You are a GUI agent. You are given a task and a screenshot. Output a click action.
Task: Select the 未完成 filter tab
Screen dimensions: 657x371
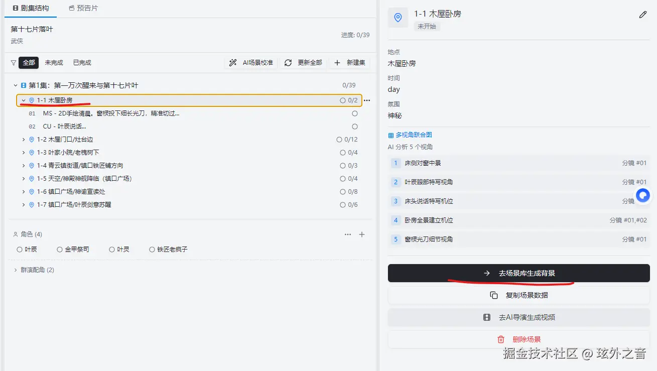(54, 62)
